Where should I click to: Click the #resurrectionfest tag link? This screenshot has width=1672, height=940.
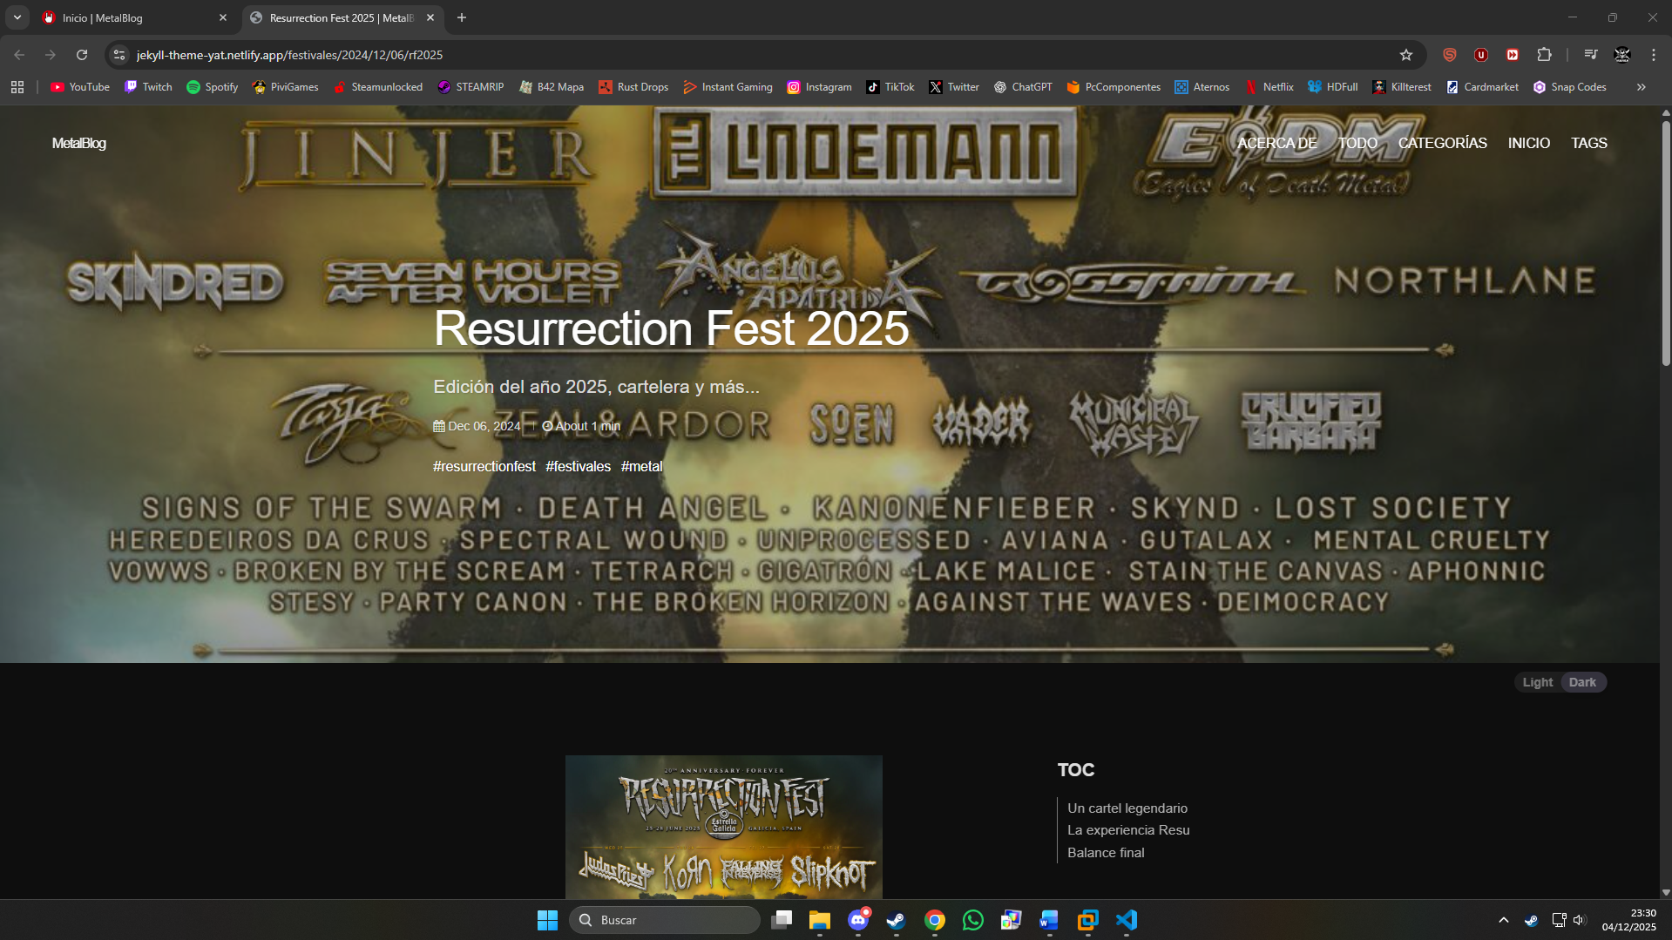pyautogui.click(x=484, y=467)
